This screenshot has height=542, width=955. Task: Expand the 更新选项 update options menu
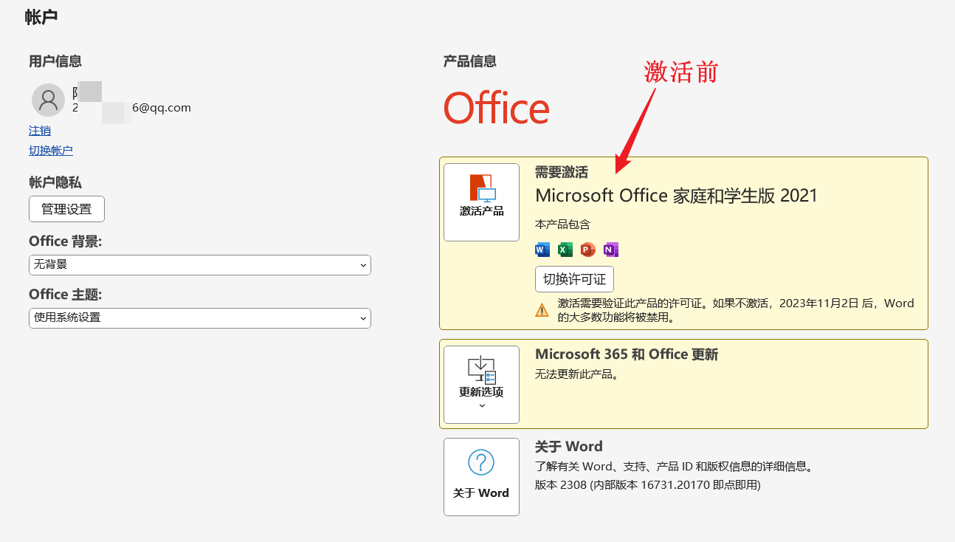click(x=481, y=384)
